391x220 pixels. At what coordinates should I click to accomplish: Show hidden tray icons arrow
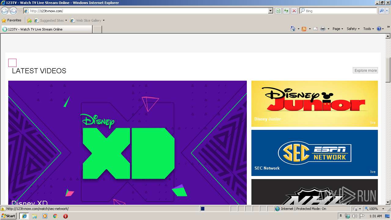click(341, 216)
